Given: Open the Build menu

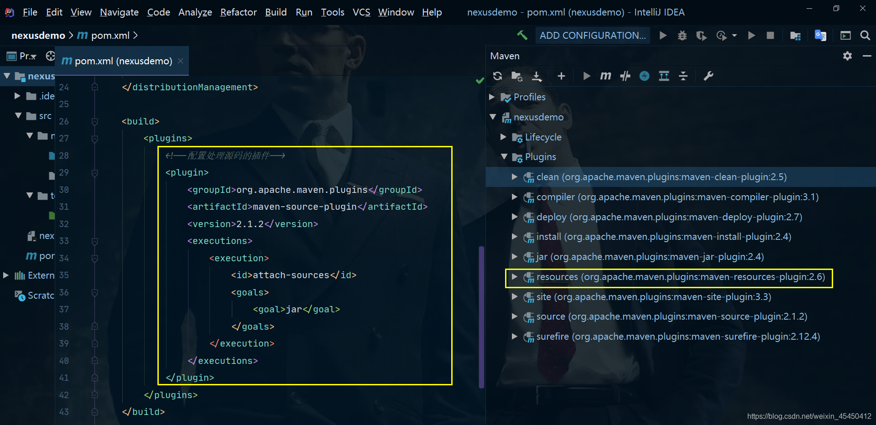Looking at the screenshot, I should point(276,12).
